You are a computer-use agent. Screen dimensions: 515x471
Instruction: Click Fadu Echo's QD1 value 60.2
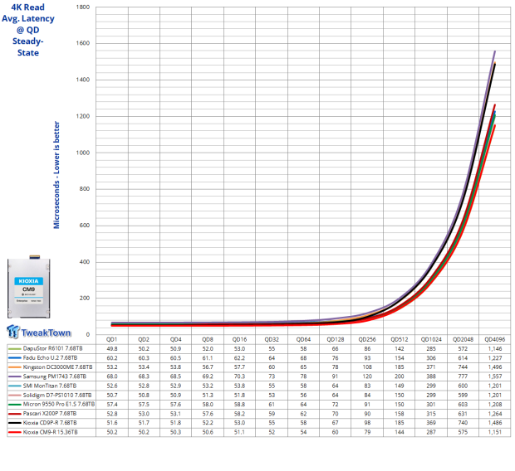tap(112, 357)
